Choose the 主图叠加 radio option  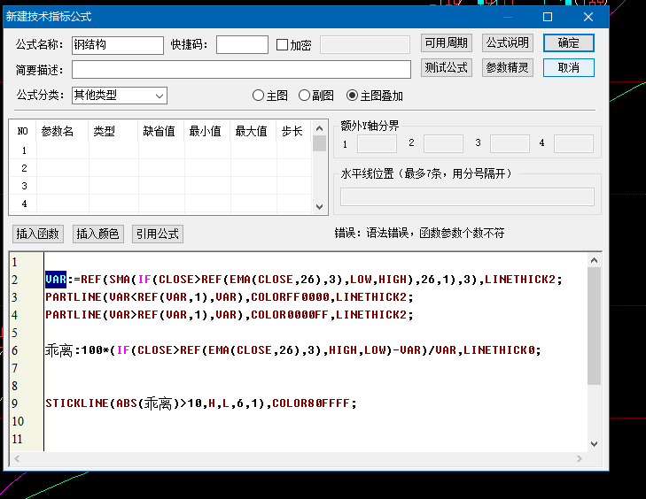tap(352, 96)
